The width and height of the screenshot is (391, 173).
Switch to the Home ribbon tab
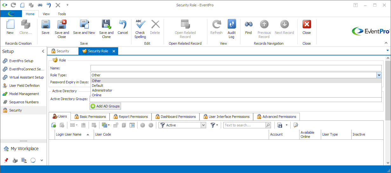(30, 14)
